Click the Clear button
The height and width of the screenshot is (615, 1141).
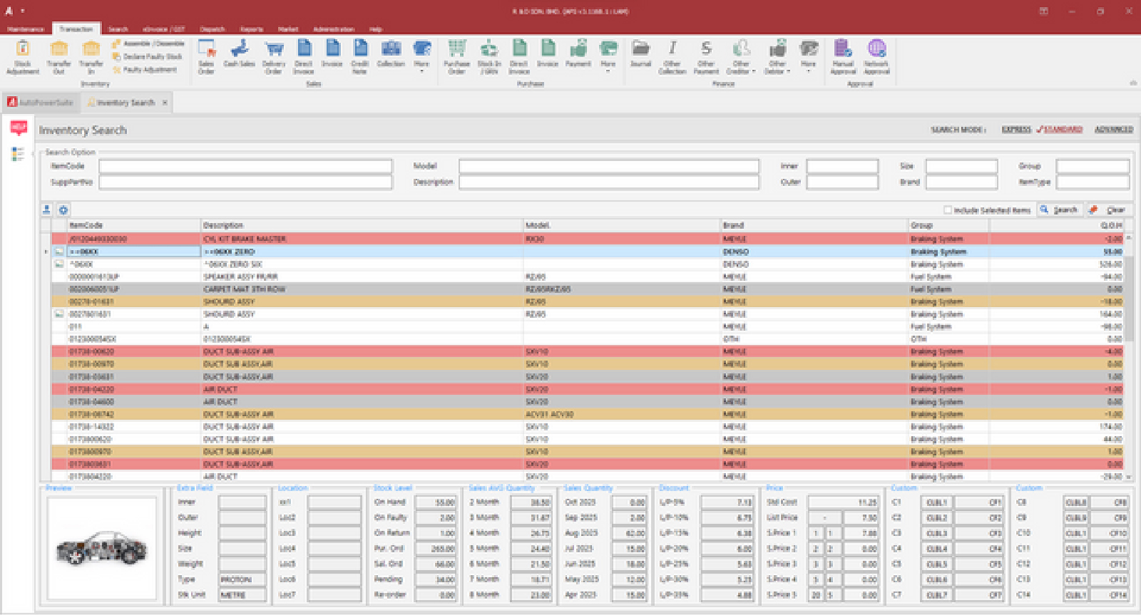click(1110, 210)
